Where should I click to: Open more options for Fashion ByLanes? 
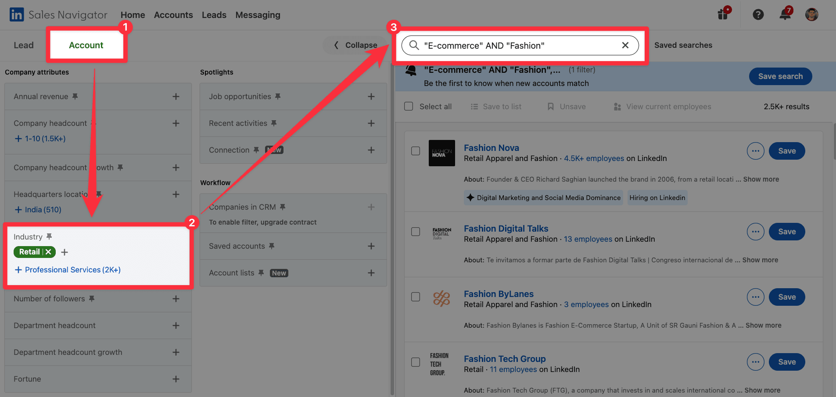click(x=755, y=297)
